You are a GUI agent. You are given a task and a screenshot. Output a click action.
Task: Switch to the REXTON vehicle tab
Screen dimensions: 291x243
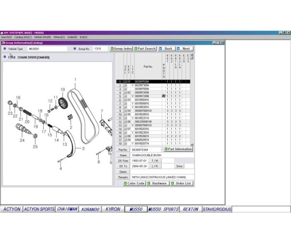191,209
